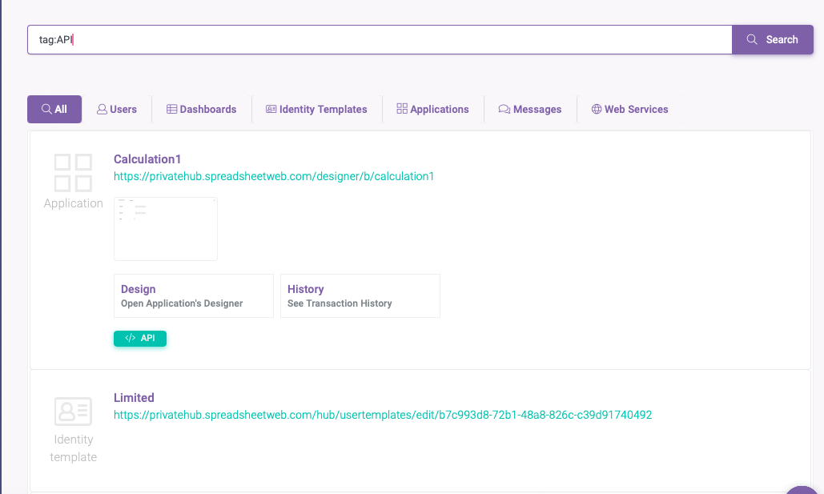Click the Search button
824x494 pixels.
point(772,39)
